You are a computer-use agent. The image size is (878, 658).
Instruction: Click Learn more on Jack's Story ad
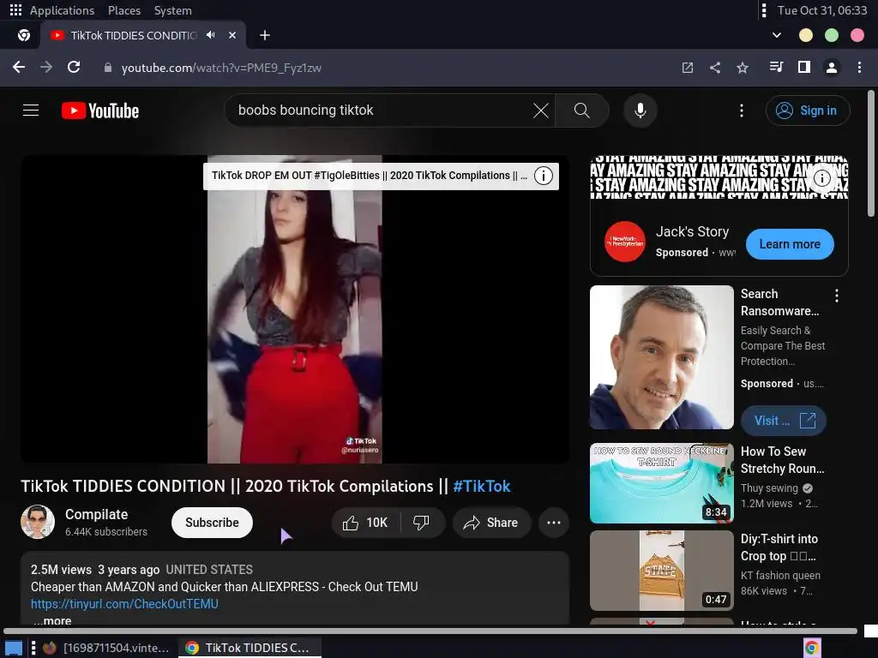pos(790,244)
